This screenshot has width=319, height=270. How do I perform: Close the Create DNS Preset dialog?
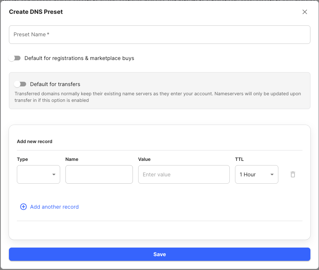305,12
